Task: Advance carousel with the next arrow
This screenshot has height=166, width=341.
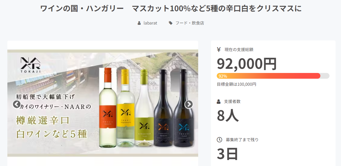Action: pos(189,104)
